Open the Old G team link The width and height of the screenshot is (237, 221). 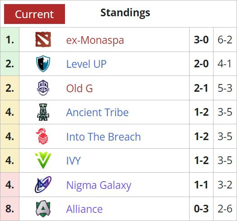pos(79,88)
